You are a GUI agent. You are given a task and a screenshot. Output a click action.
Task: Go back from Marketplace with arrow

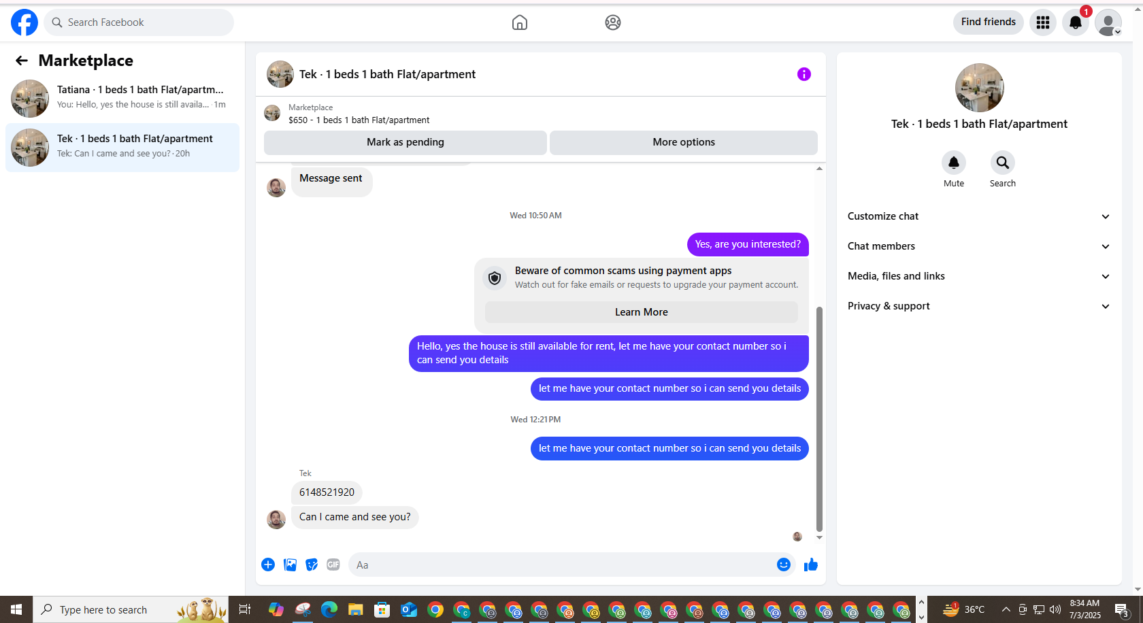[22, 61]
